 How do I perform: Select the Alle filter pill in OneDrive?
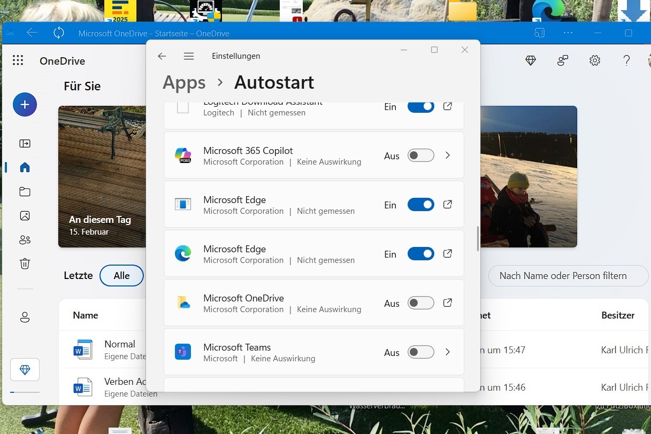click(121, 276)
